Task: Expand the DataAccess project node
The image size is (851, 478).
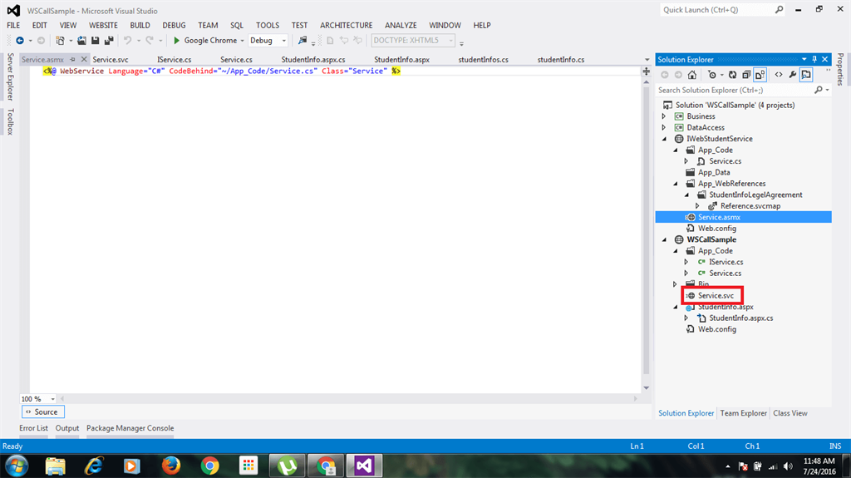Action: (664, 128)
